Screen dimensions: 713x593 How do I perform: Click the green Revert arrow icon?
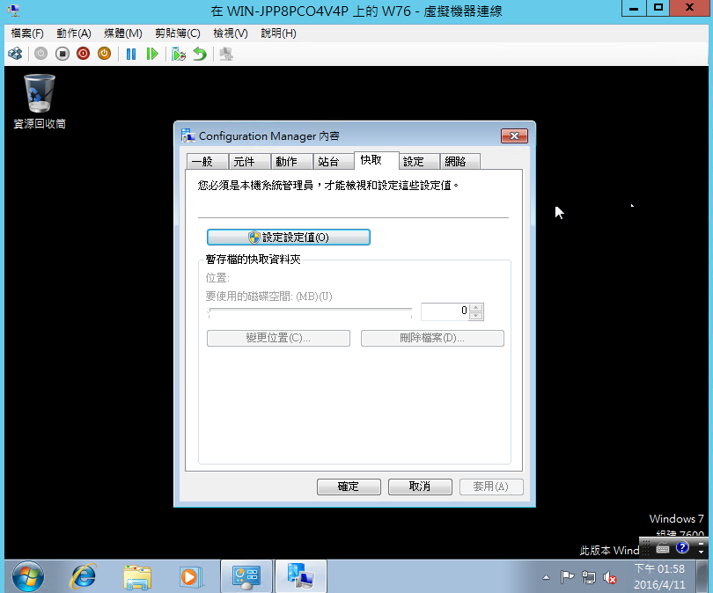click(x=200, y=54)
